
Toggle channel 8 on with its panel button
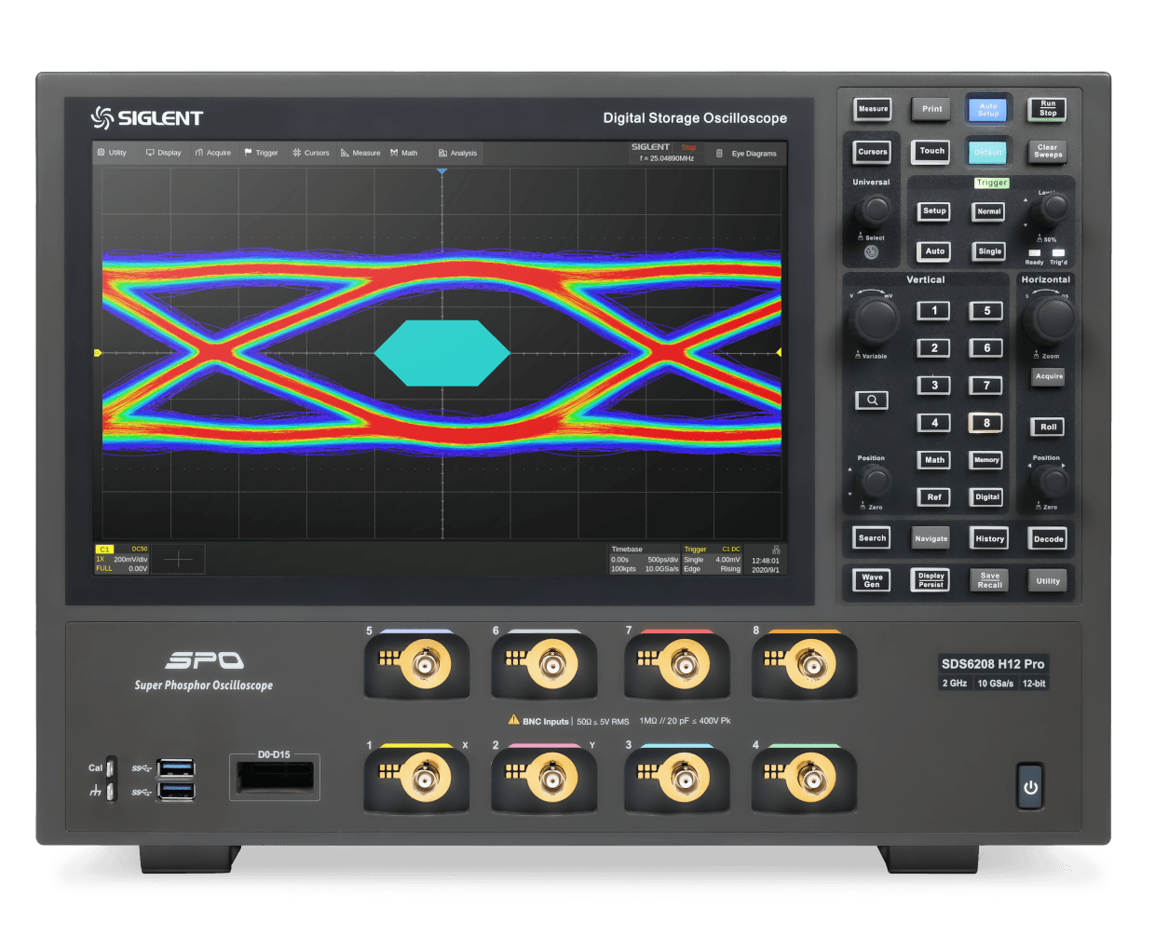985,422
